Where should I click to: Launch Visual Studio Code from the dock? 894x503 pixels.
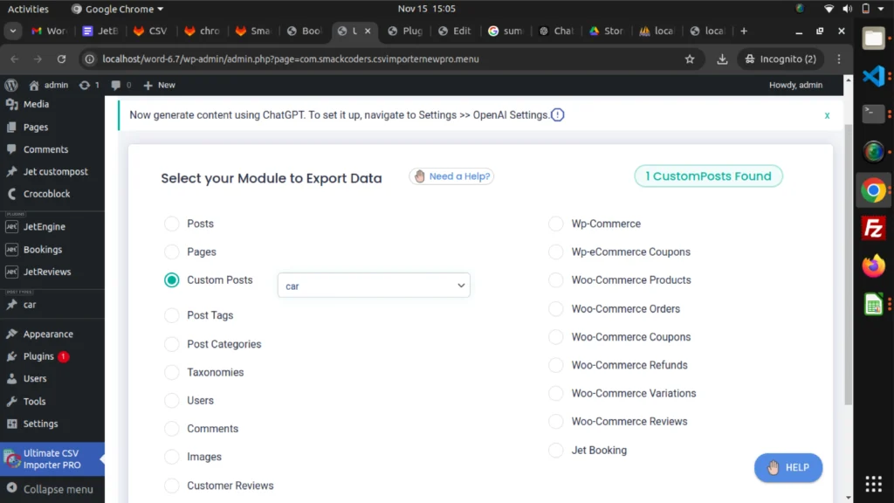point(873,76)
